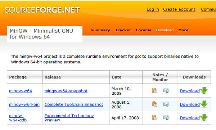Click green download arrow for Complete Toolchain Snapshot

(x=204, y=104)
